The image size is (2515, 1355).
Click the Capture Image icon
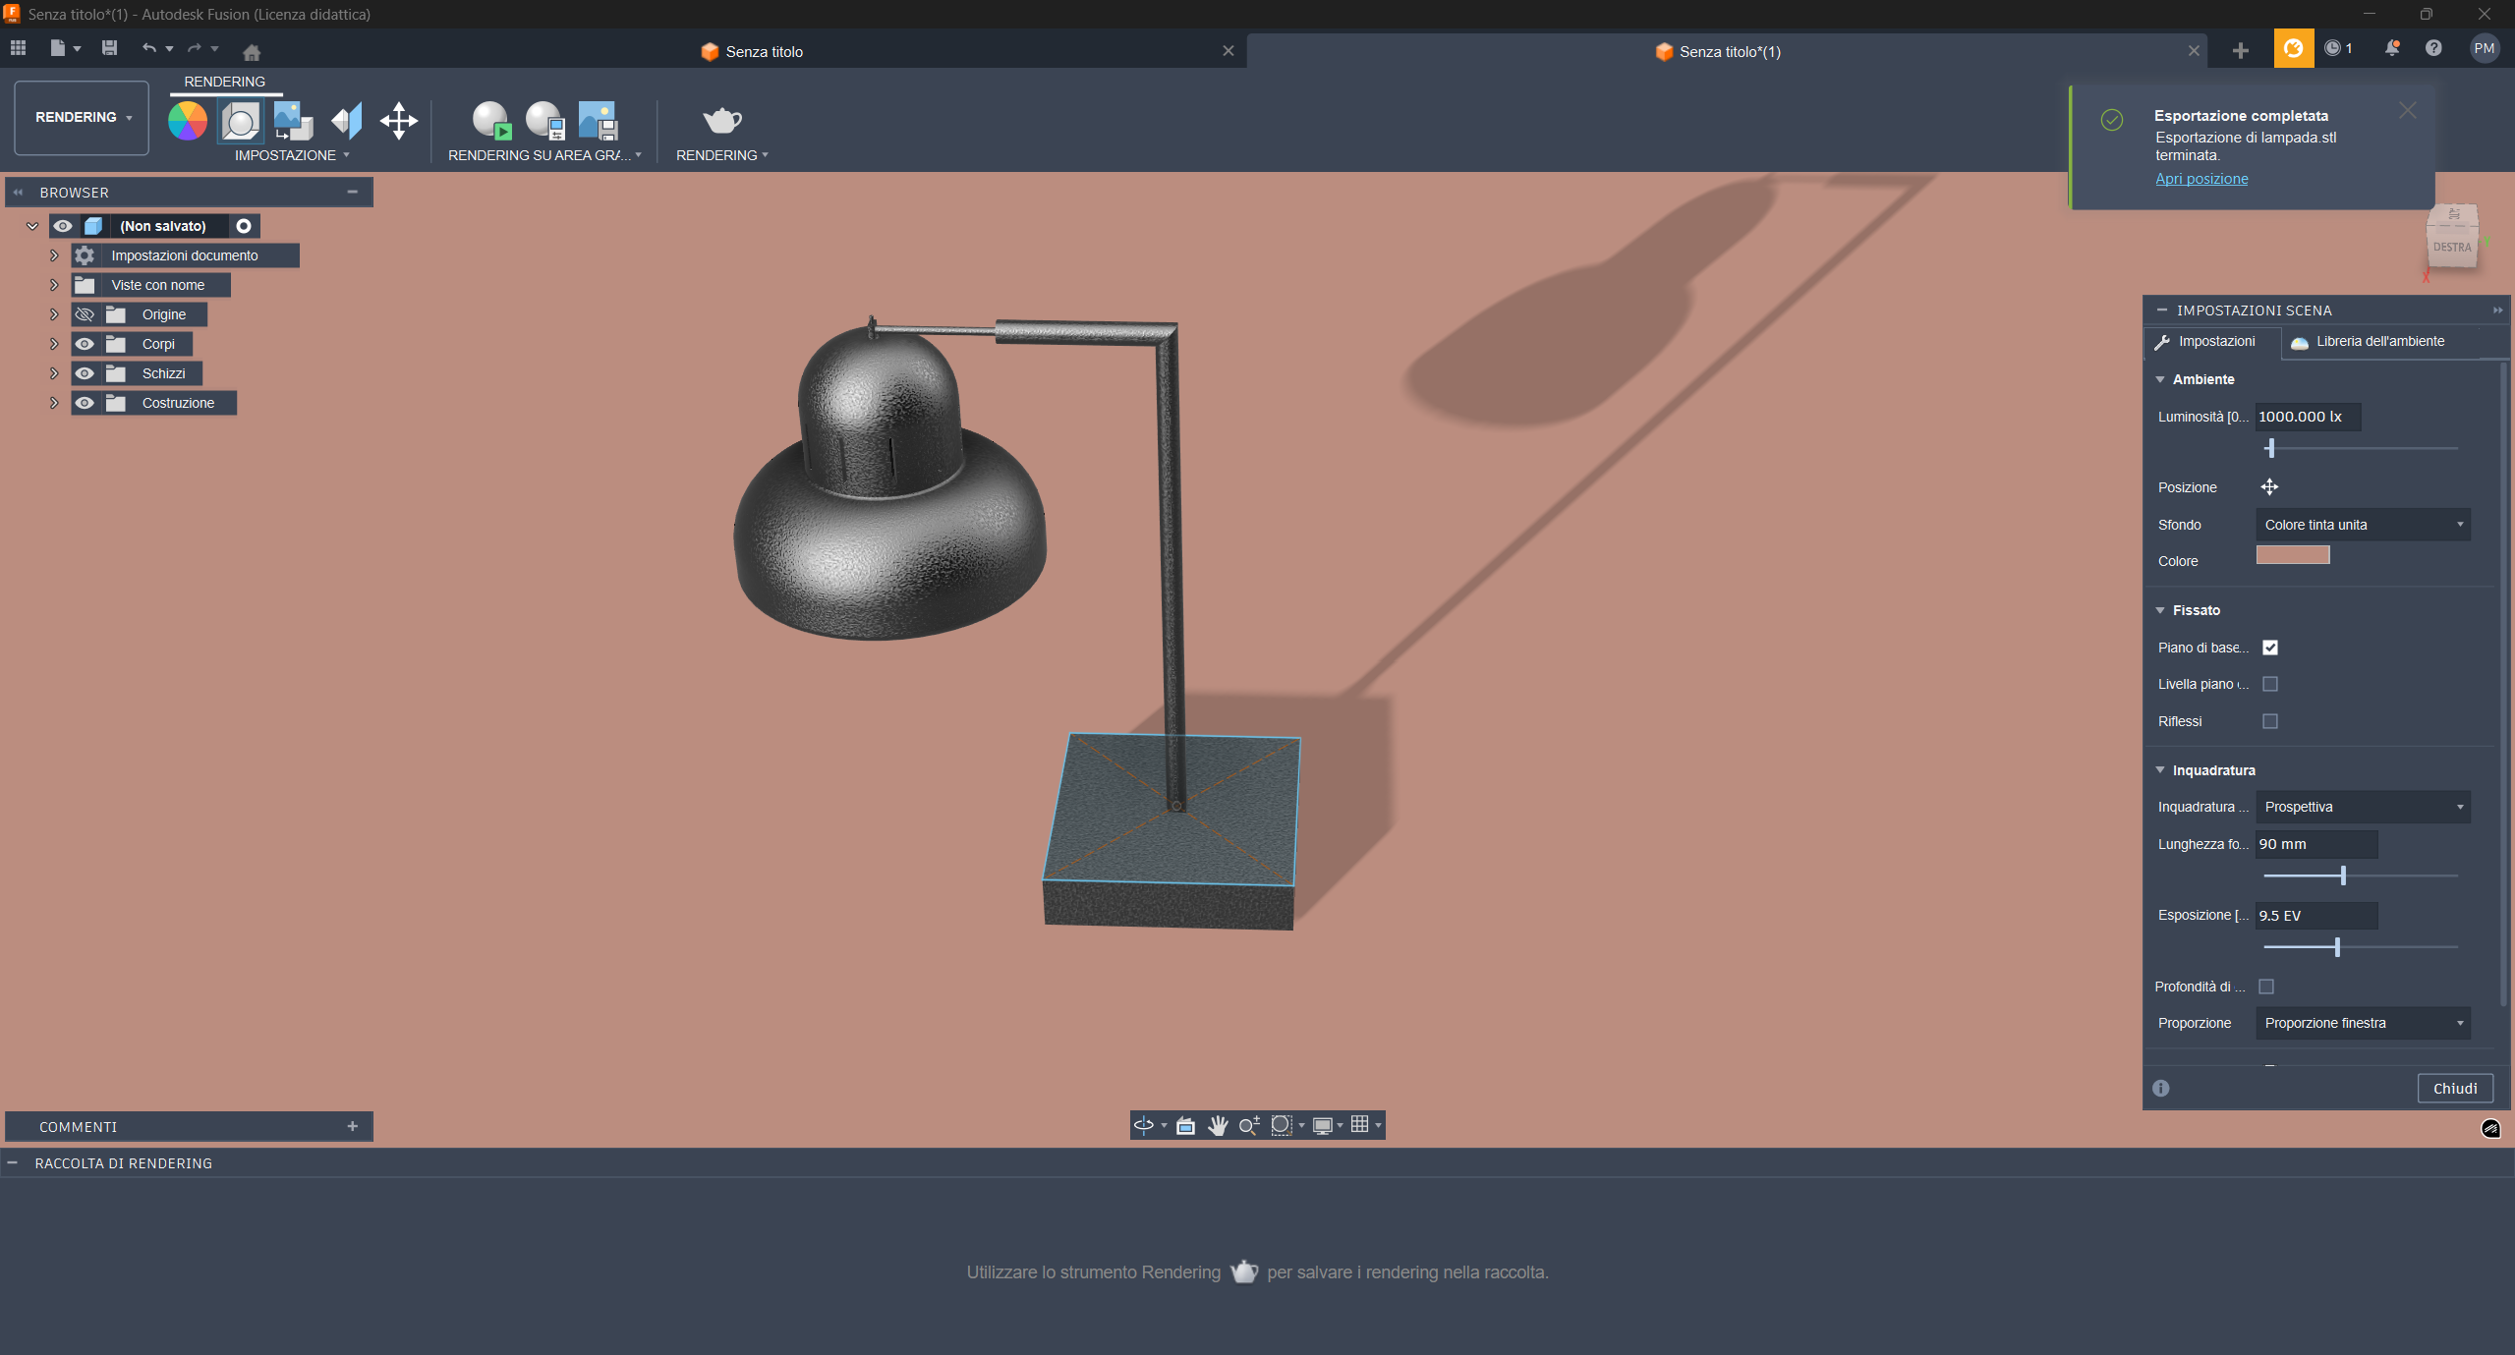(x=597, y=121)
